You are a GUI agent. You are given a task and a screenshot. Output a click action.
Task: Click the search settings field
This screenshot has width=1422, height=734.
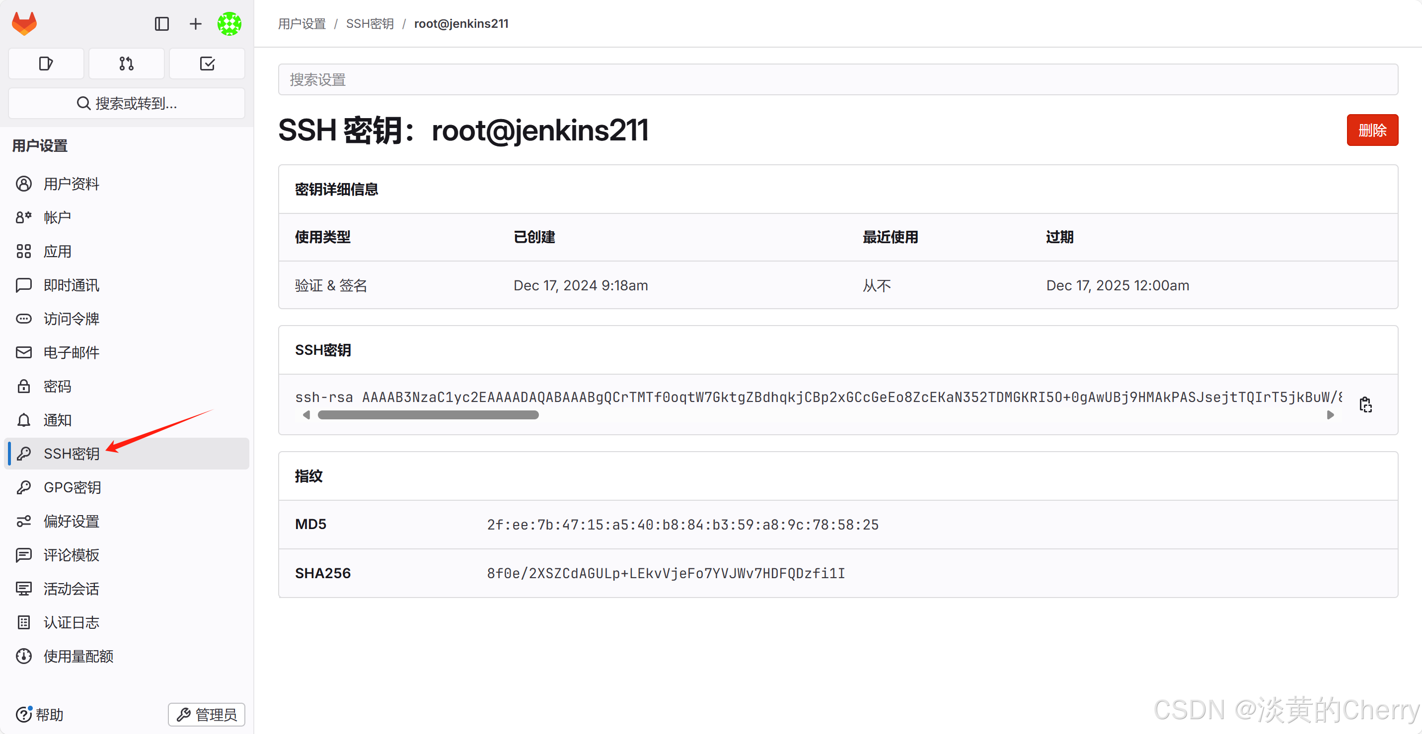pos(837,79)
